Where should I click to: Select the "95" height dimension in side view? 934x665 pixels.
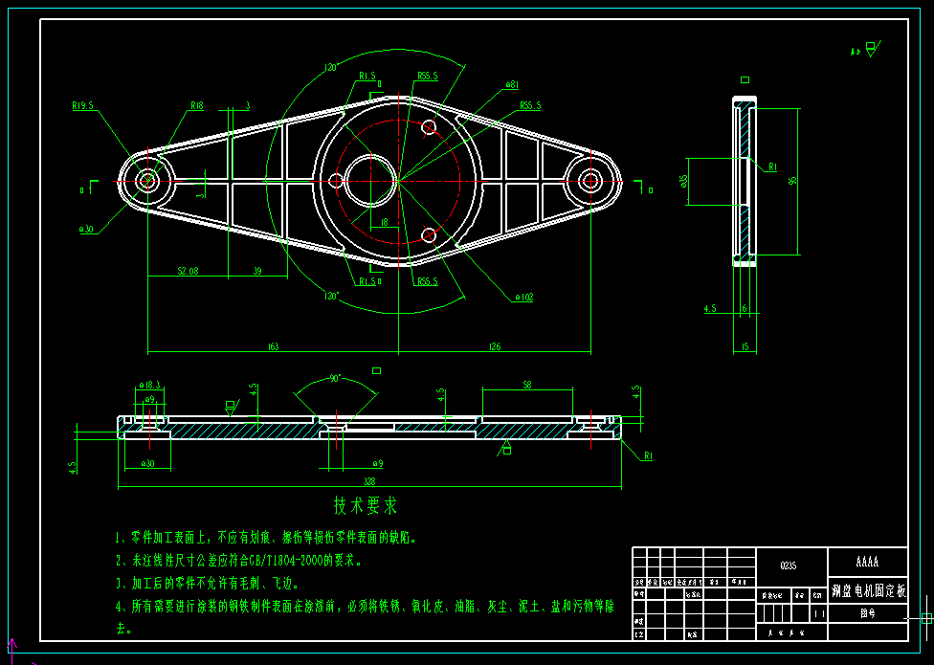click(x=791, y=181)
